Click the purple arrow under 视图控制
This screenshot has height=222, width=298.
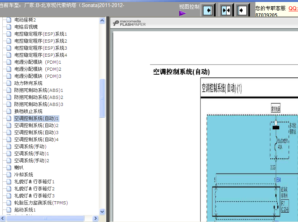[x=182, y=13]
